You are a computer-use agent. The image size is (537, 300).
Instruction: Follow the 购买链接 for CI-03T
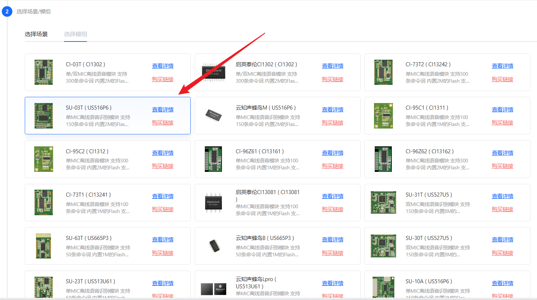pos(163,79)
